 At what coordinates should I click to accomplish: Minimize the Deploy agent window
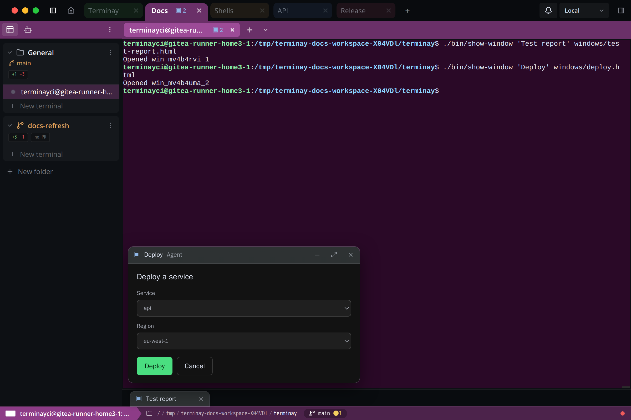tap(317, 255)
